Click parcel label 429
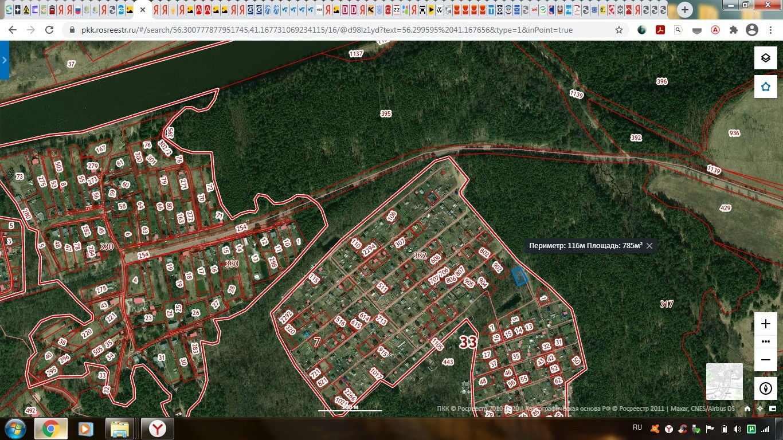The image size is (783, 440). 725,208
